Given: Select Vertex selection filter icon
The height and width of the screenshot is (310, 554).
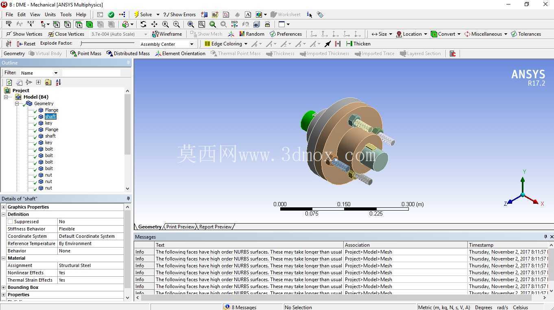Looking at the screenshot, I should [x=57, y=24].
